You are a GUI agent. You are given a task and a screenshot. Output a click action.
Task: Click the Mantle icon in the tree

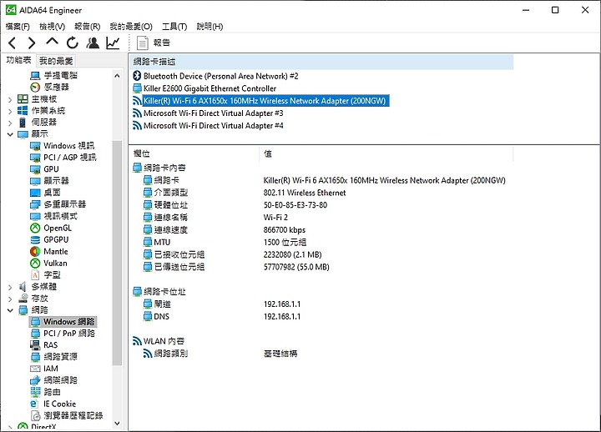[35, 252]
